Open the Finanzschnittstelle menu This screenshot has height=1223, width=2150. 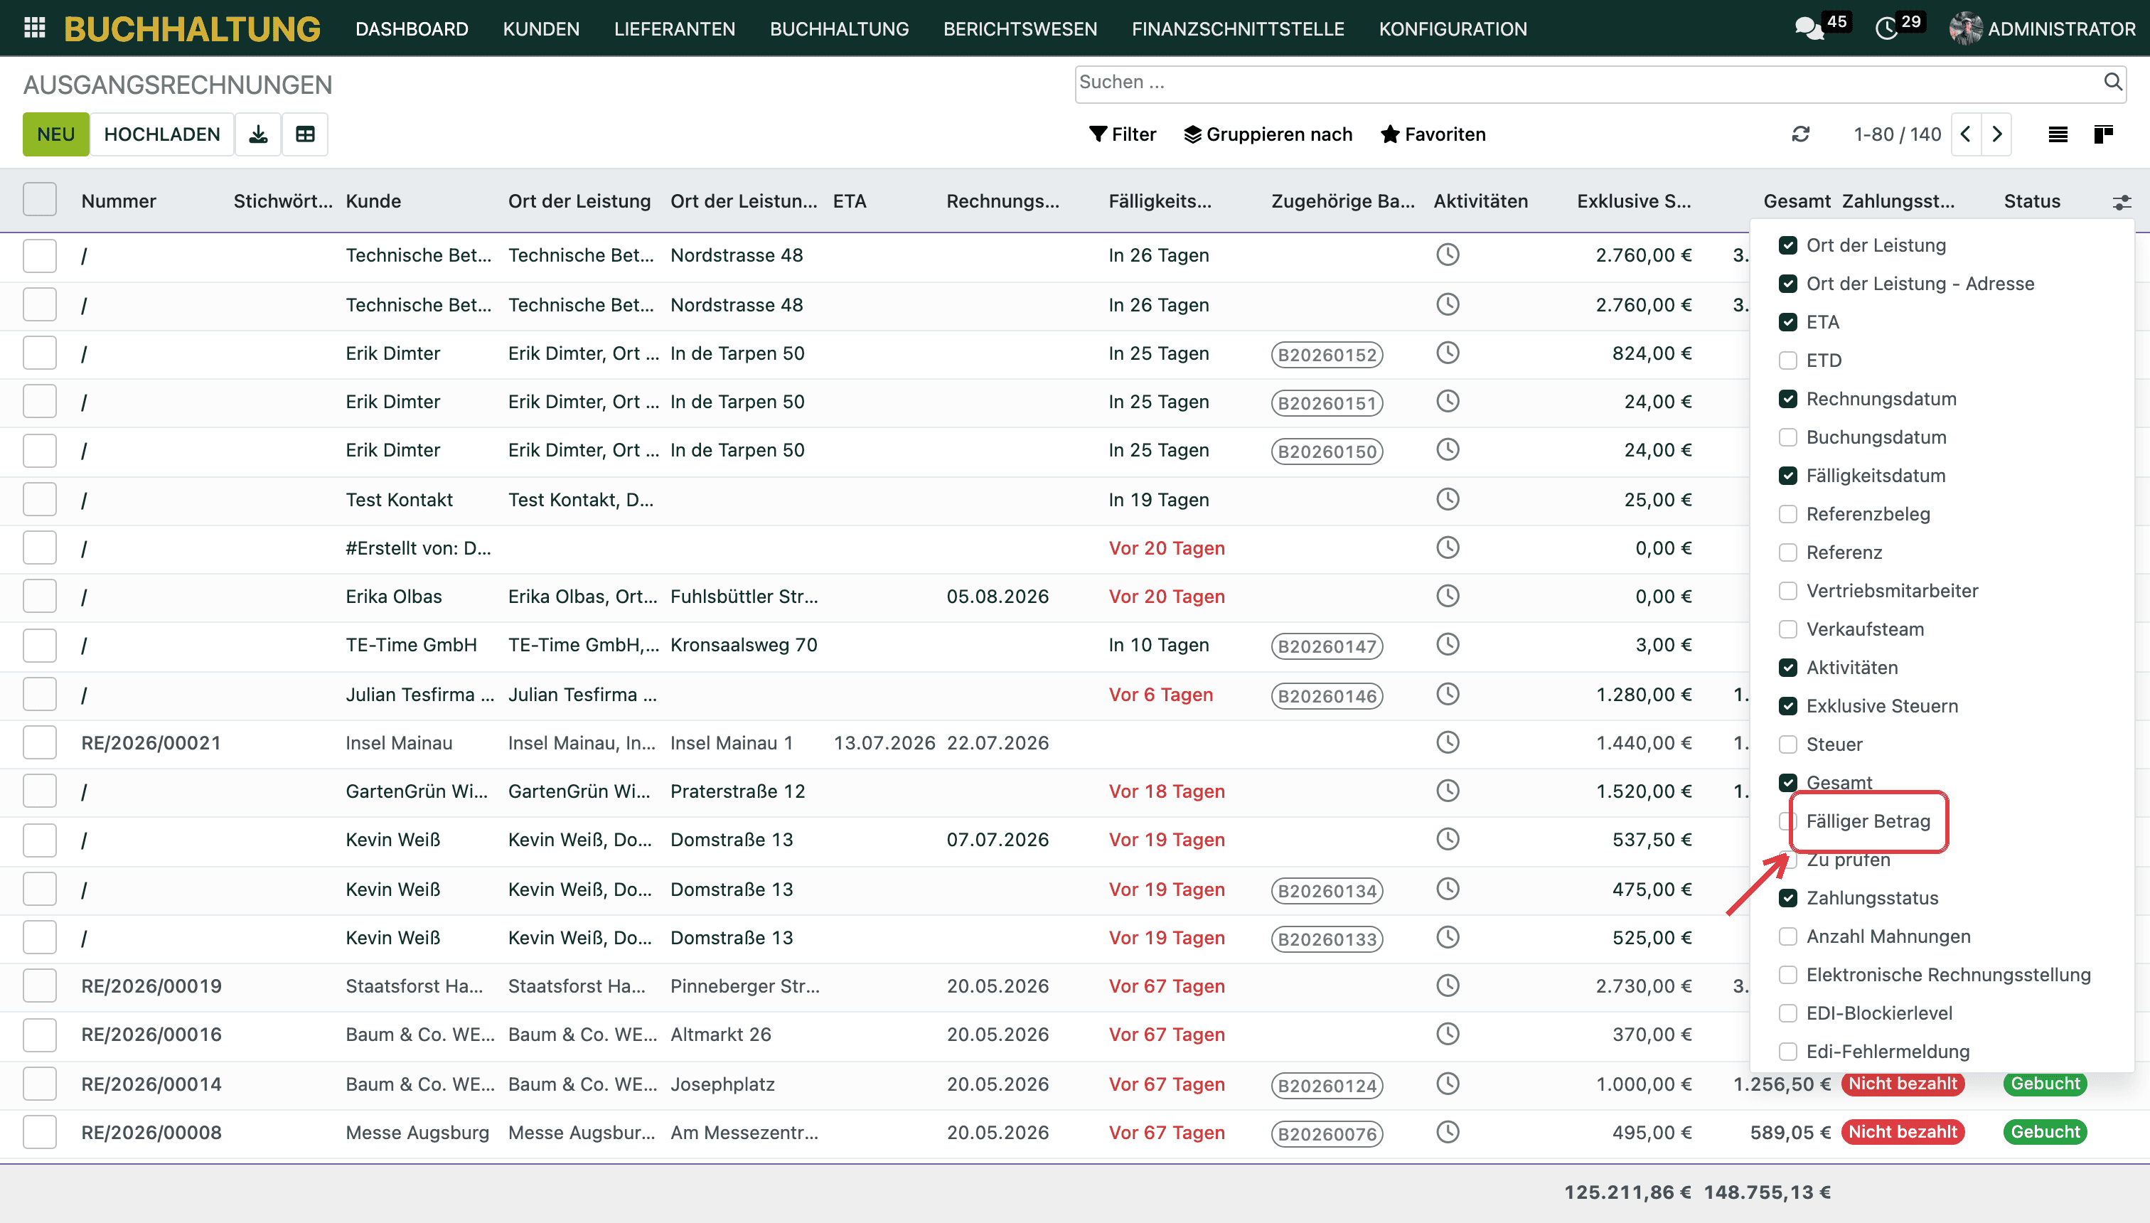point(1237,28)
